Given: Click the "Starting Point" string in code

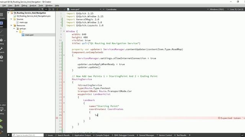Looking at the screenshot, I should click(x=108, y=106).
